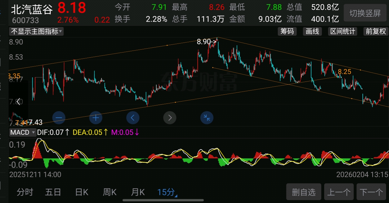The image size is (389, 203).
Task: Tap the left chevron at chart edge
Action: 19,101
